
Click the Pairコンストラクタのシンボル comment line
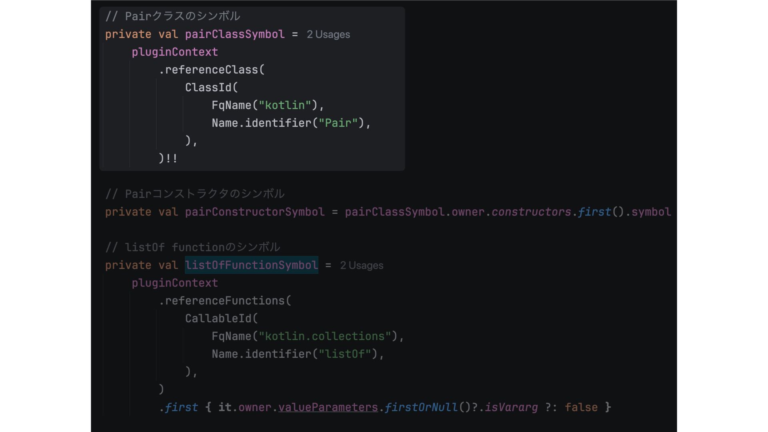pyautogui.click(x=195, y=194)
